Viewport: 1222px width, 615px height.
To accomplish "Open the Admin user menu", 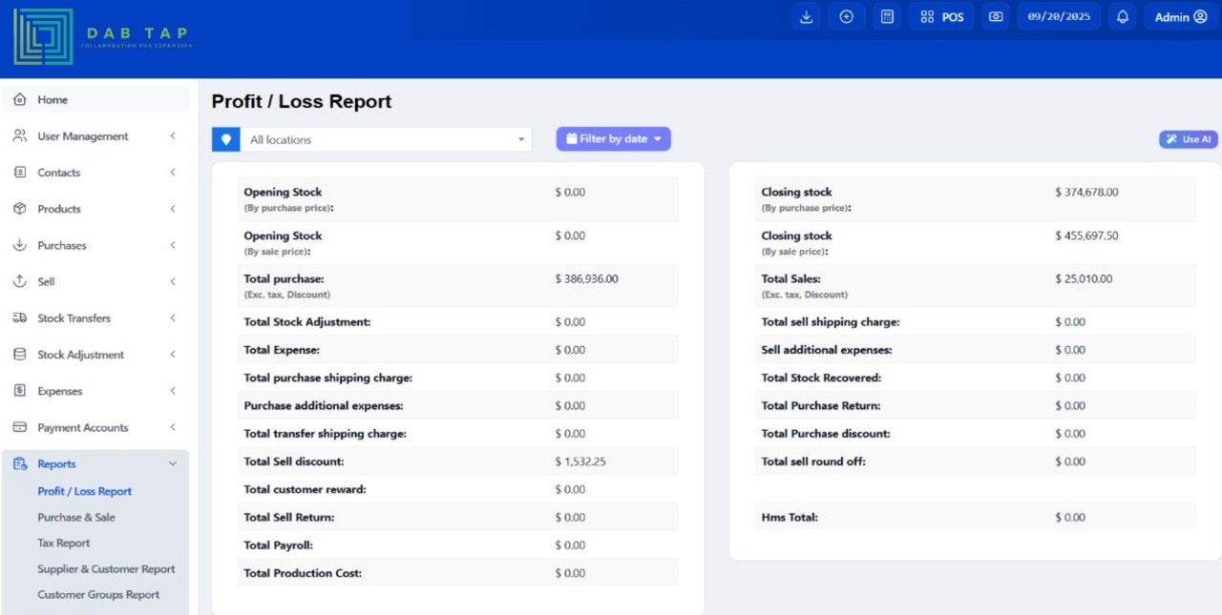I will 1180,17.
